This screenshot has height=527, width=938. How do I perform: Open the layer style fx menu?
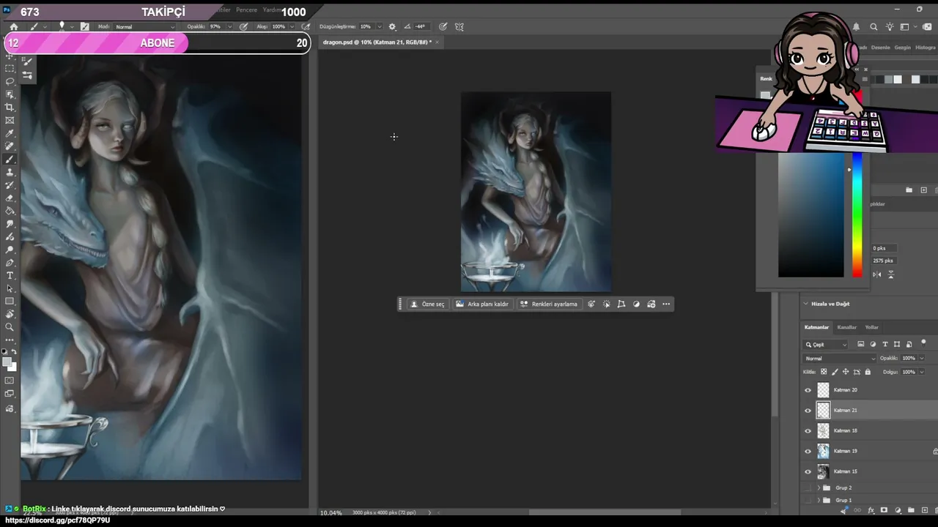(x=871, y=510)
